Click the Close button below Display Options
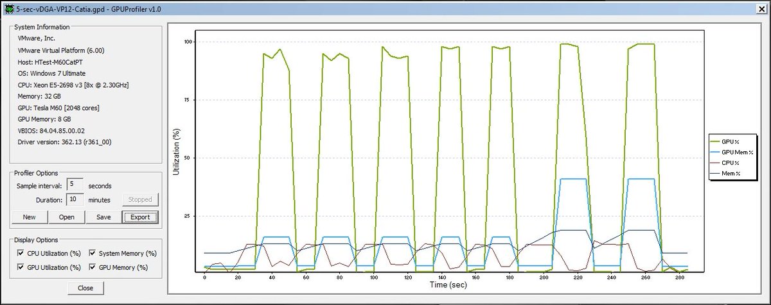This screenshot has width=771, height=305. [85, 288]
